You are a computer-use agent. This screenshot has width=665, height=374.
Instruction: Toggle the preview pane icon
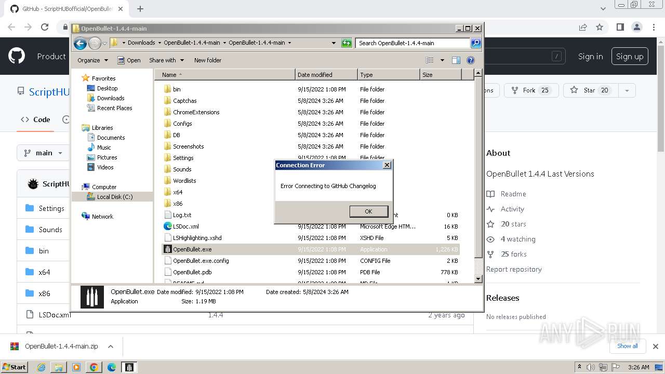pyautogui.click(x=456, y=60)
